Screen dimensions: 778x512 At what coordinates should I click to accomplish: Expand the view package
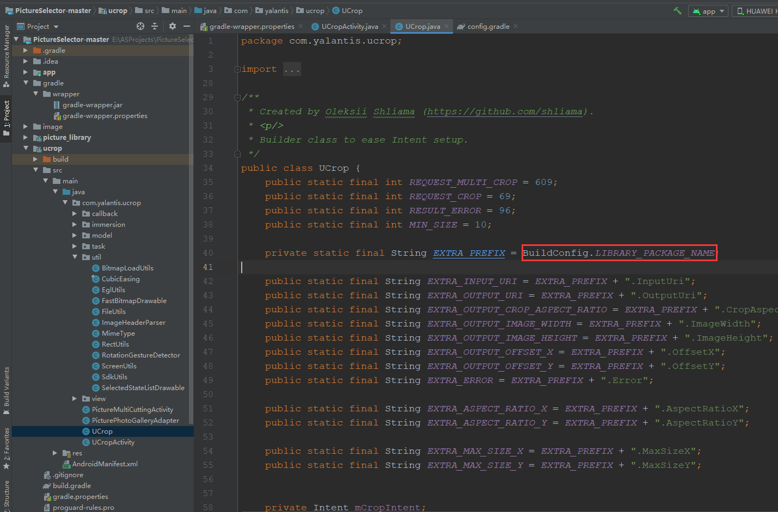(x=75, y=399)
